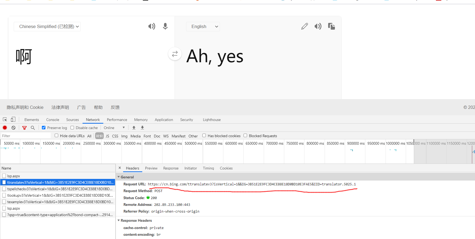Swap languages with the arrows button
This screenshot has height=239, width=475.
click(x=175, y=54)
